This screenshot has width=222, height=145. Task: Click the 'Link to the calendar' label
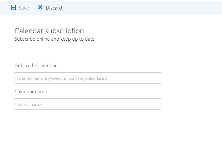click(35, 66)
